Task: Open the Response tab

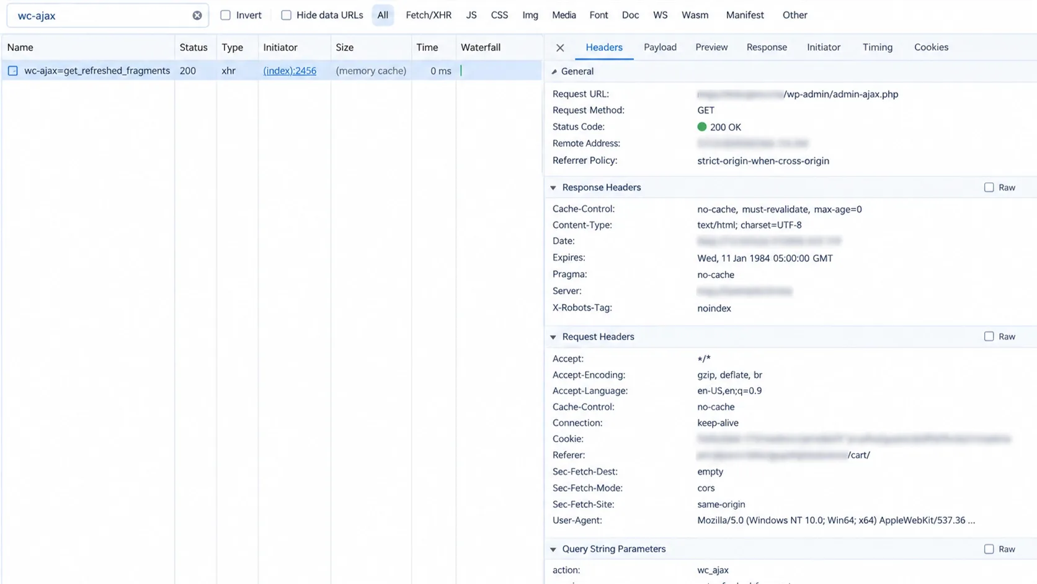Action: tap(767, 47)
